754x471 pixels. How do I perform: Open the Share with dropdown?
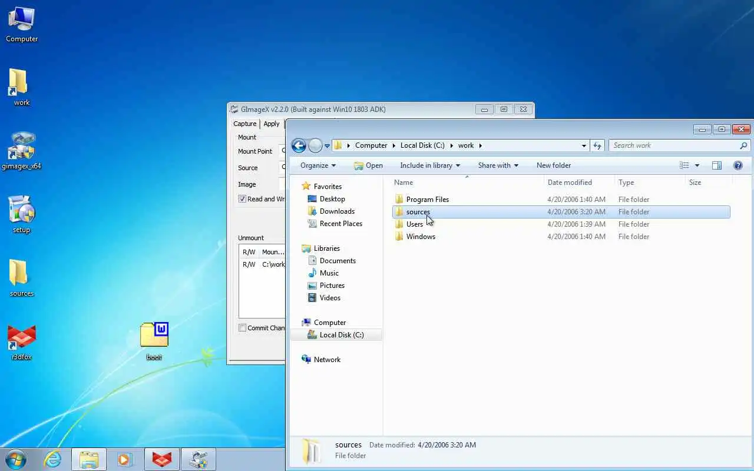498,165
